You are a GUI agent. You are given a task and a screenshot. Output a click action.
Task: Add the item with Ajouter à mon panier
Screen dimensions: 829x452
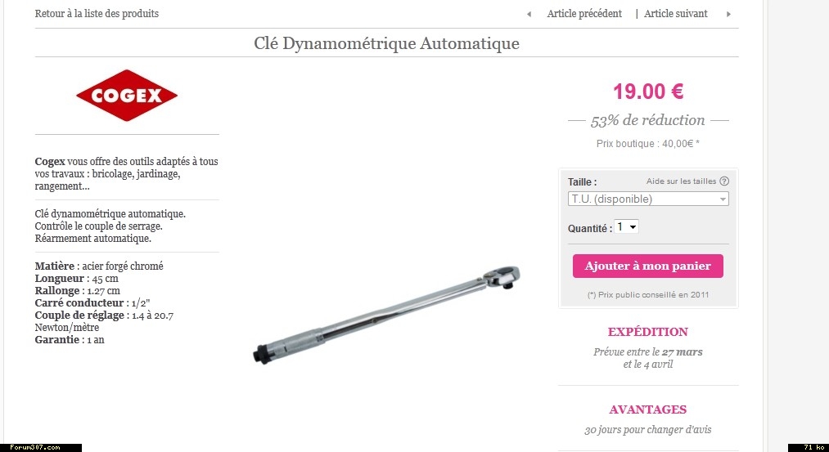click(647, 266)
